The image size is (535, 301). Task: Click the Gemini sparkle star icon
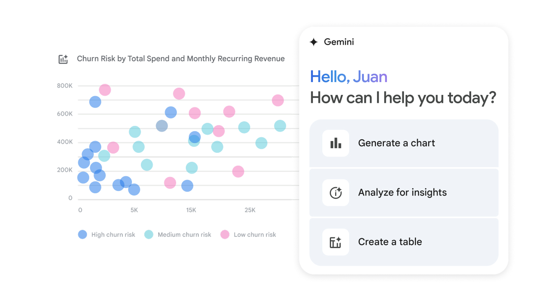tap(314, 42)
